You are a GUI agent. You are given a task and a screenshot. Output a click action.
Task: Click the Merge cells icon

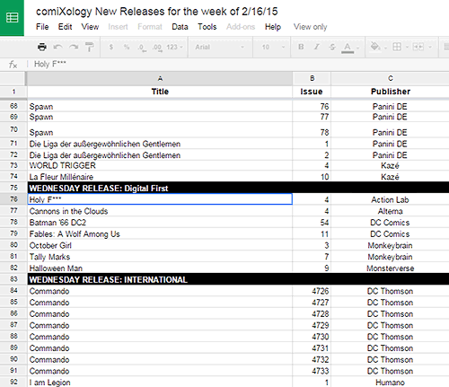click(418, 47)
